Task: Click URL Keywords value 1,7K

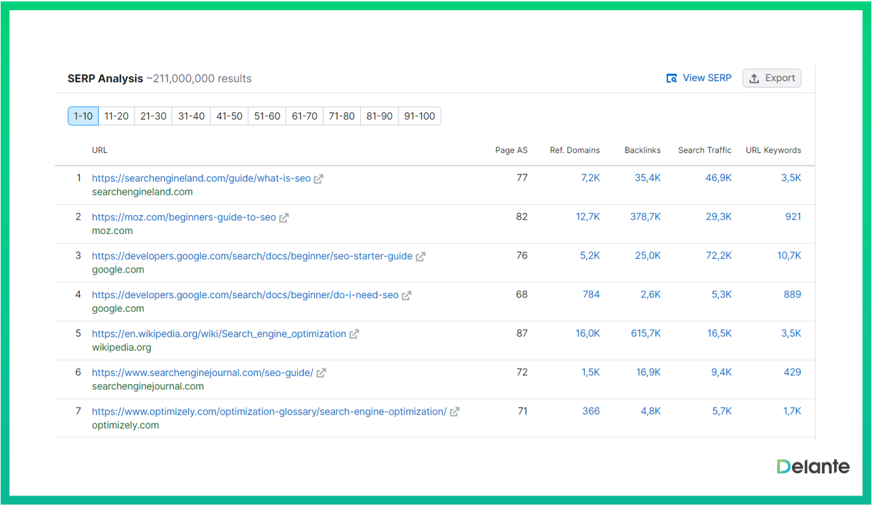Action: pyautogui.click(x=792, y=411)
